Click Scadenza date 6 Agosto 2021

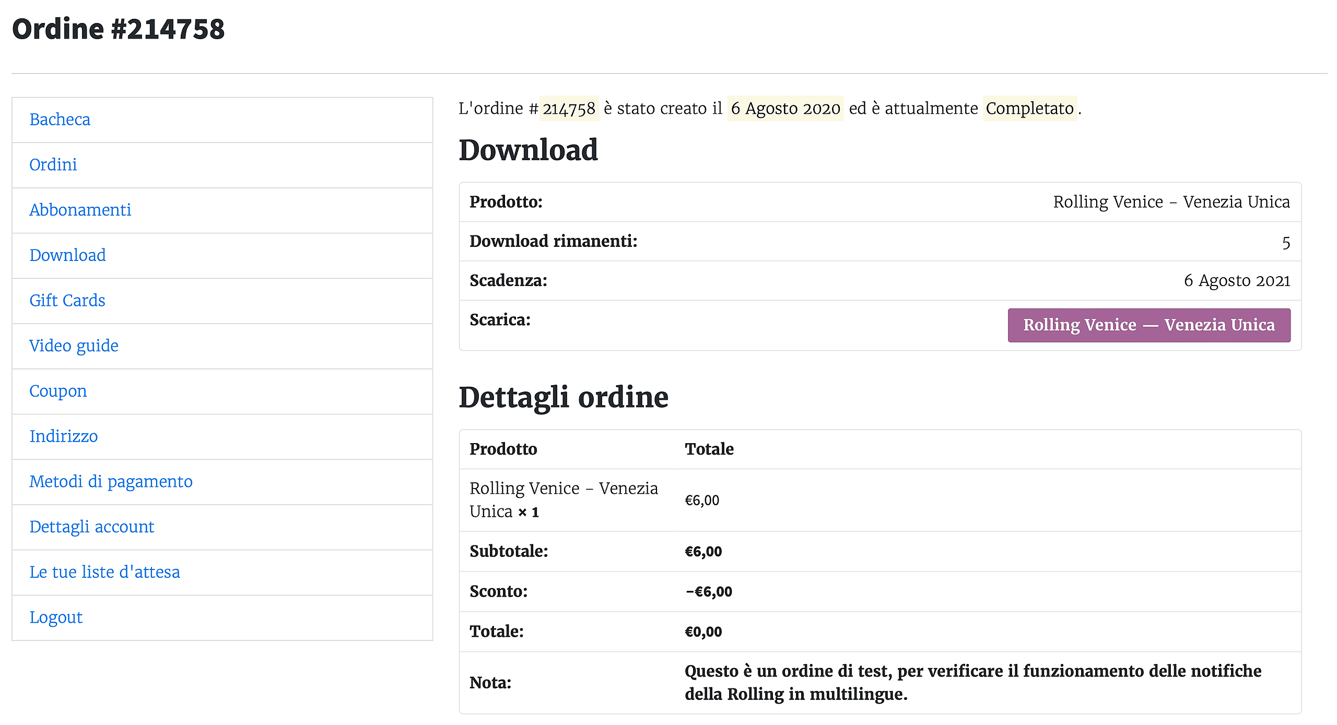pyautogui.click(x=1237, y=281)
